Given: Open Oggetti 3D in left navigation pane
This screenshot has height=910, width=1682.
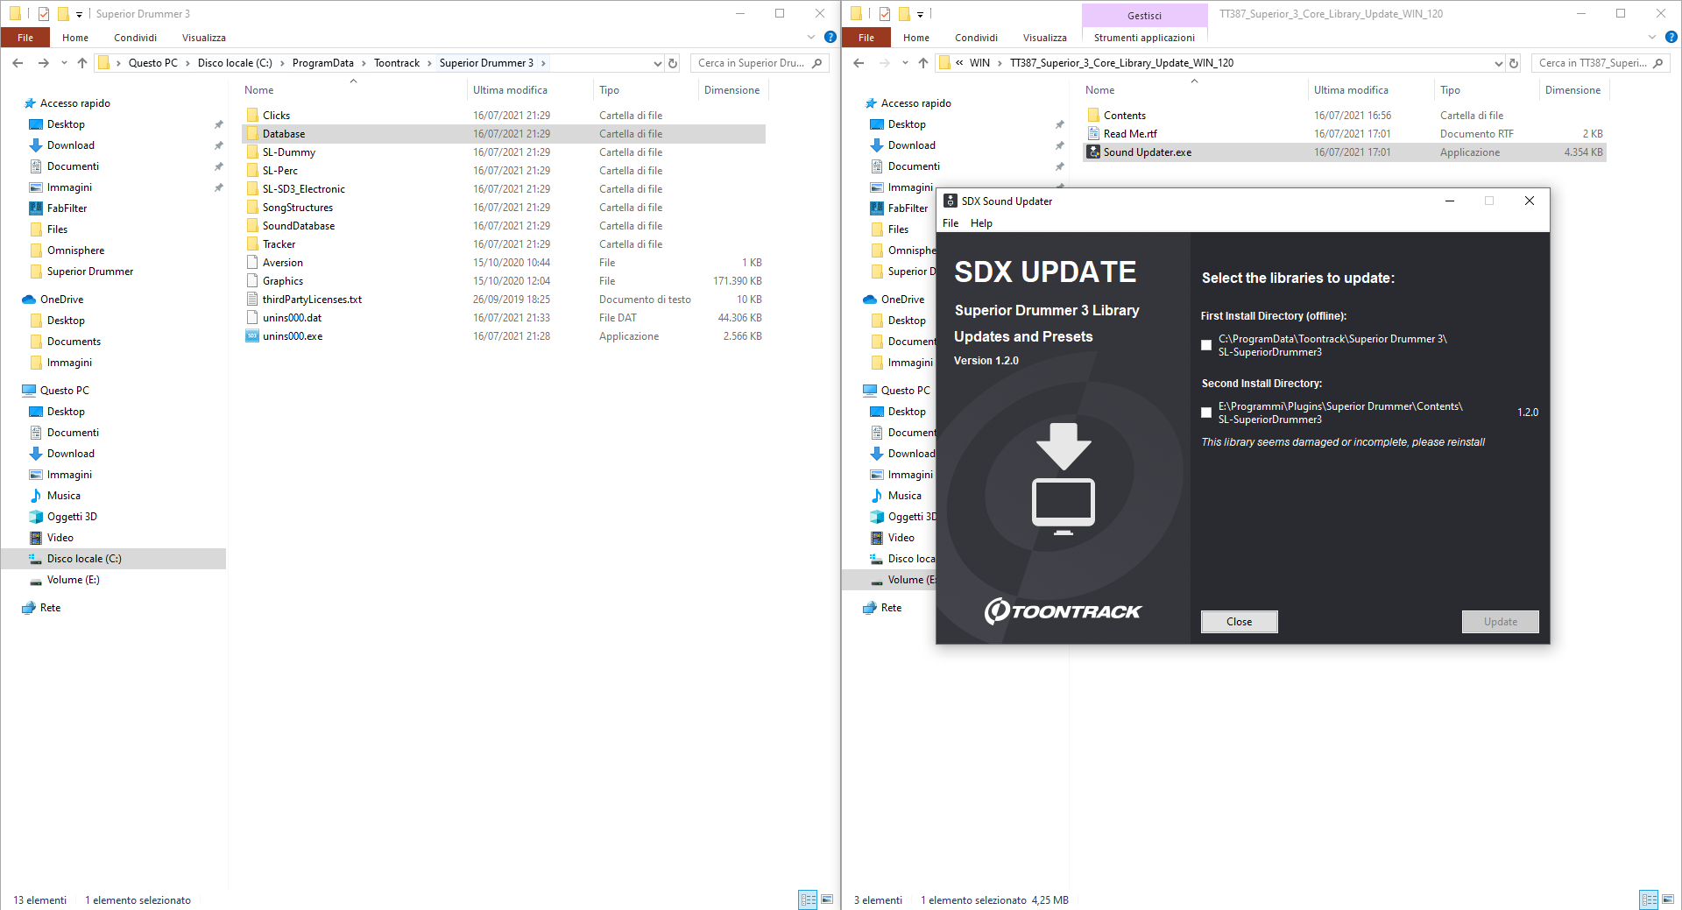Looking at the screenshot, I should (72, 517).
